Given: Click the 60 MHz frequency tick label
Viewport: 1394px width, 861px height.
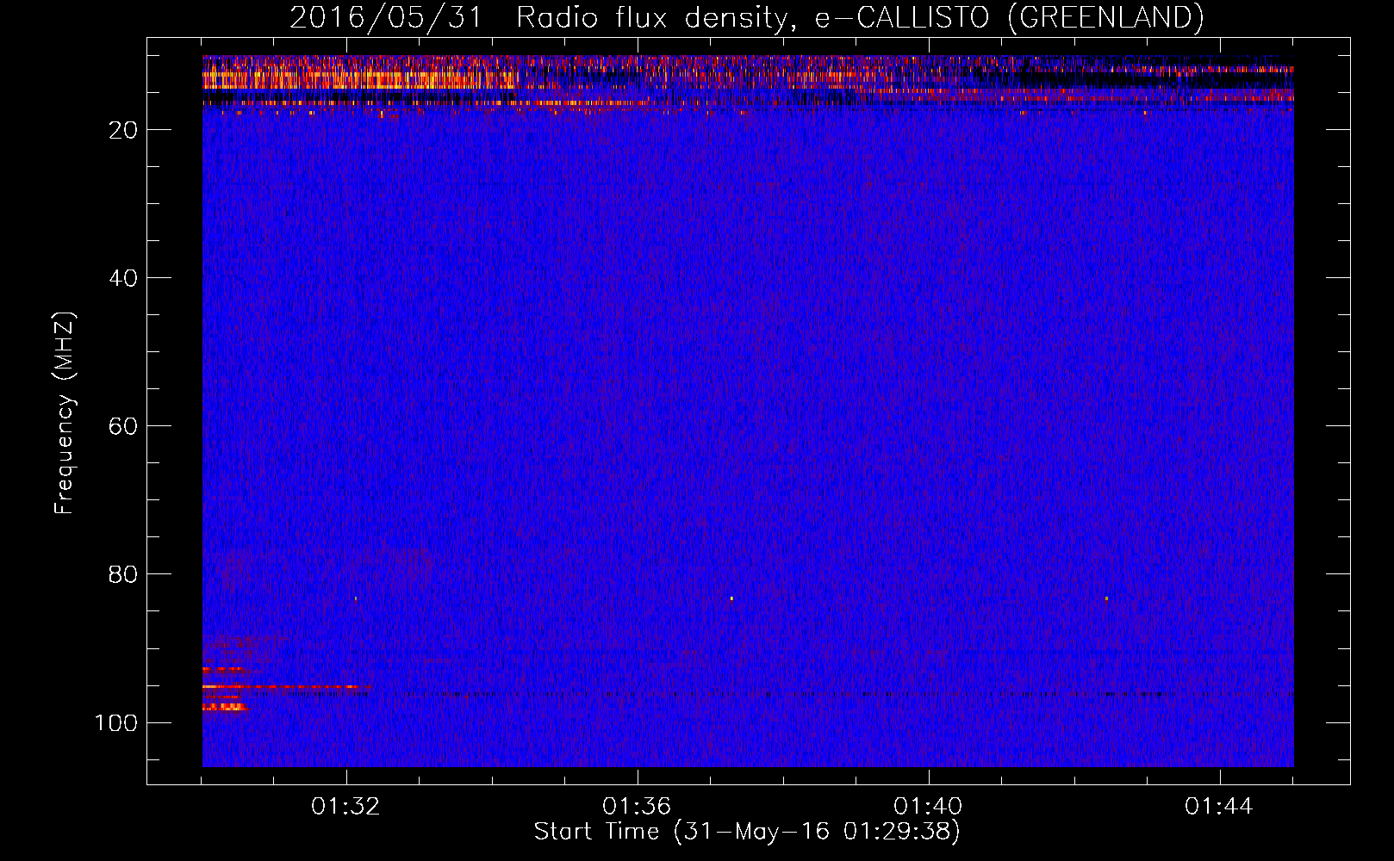Looking at the screenshot, I should pyautogui.click(x=123, y=426).
